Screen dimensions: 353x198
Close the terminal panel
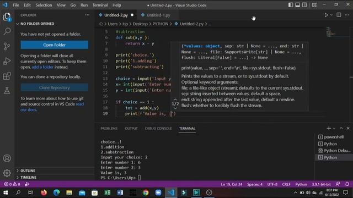pyautogui.click(x=348, y=128)
